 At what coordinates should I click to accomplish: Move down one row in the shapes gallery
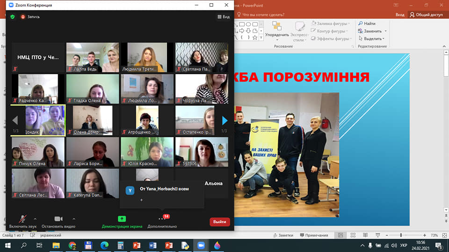click(261, 31)
